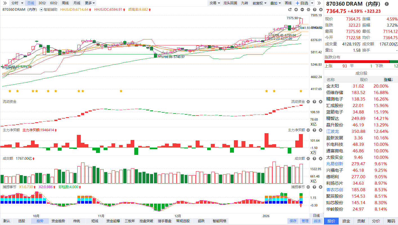Open settings gear for 捕捞季节 indicator
Image resolution: width=398 pixels, height=225 pixels.
(x=308, y=187)
